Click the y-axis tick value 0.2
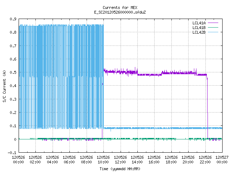 (x=13, y=113)
